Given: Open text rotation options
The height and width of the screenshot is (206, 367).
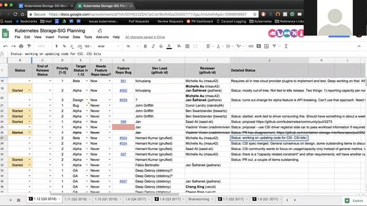Looking at the screenshot, I should pos(240,46).
